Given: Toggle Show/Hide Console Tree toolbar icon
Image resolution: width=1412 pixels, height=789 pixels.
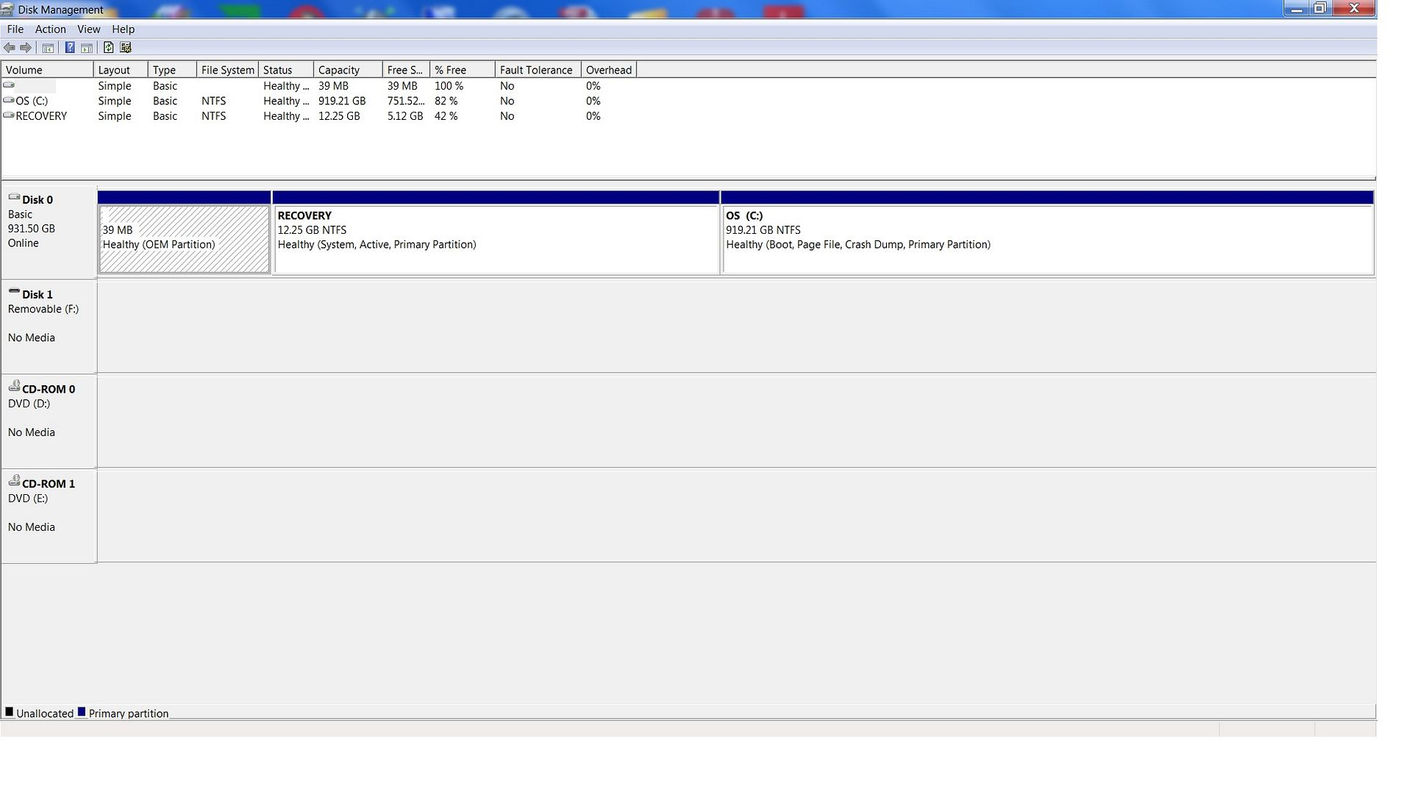Looking at the screenshot, I should (48, 48).
